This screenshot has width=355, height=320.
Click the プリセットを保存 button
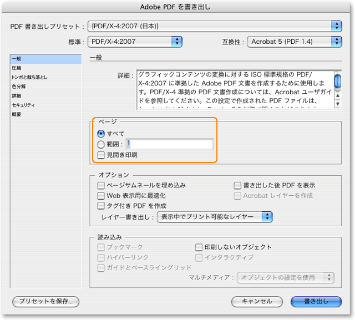tap(46, 301)
